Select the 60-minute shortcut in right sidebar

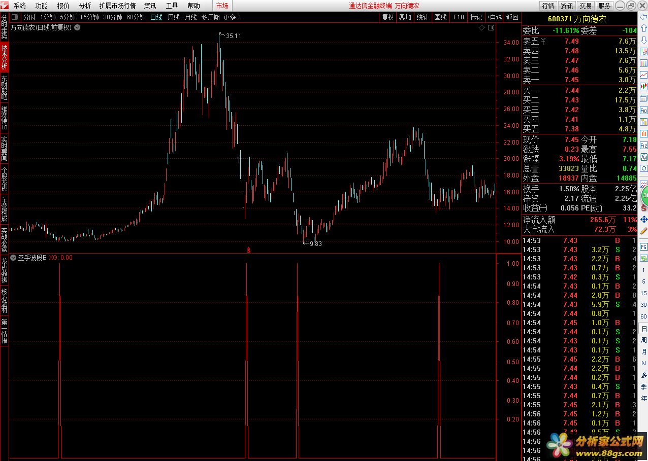643,316
